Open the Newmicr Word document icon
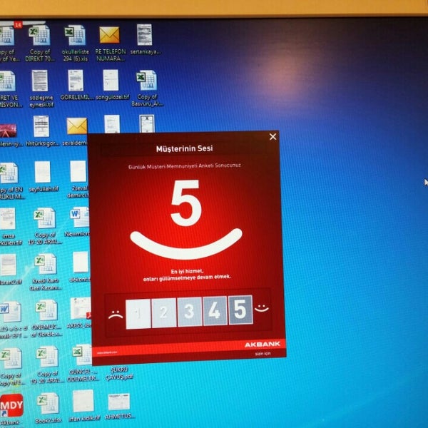The width and height of the screenshot is (428, 428). coord(78,222)
